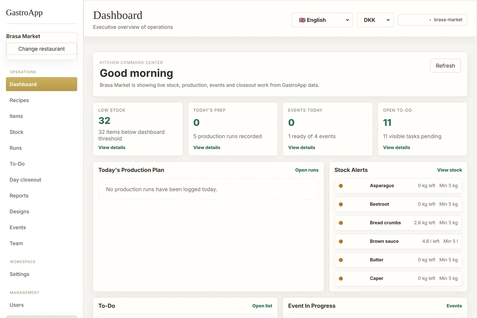Select the Caper stock alert row

point(398,278)
